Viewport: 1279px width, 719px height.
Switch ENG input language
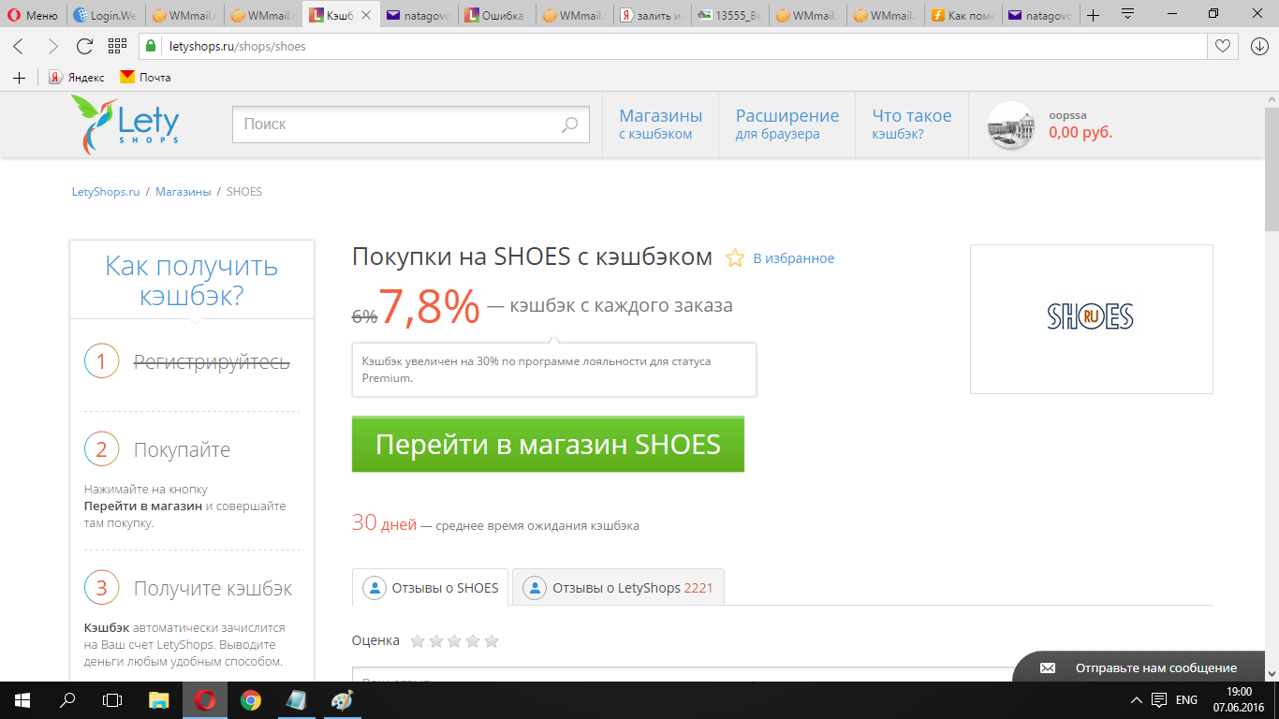point(1186,699)
